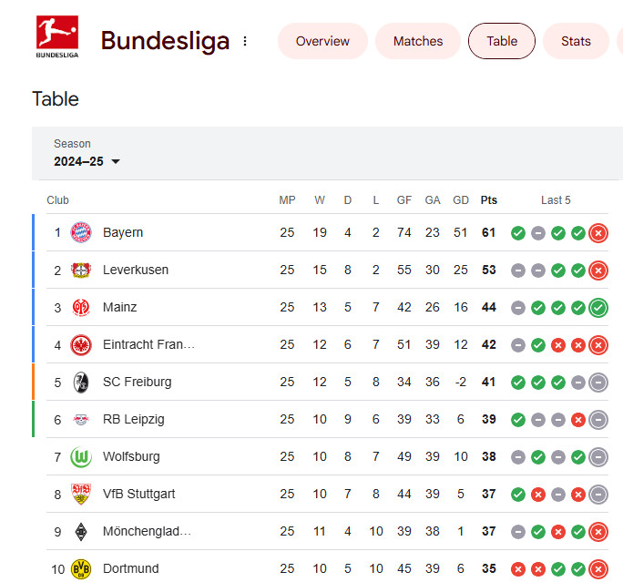Open the RB Leipzig team row
Screen dimensions: 623x582
[133, 419]
